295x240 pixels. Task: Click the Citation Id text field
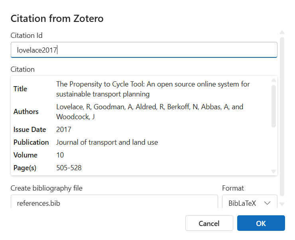[144, 50]
